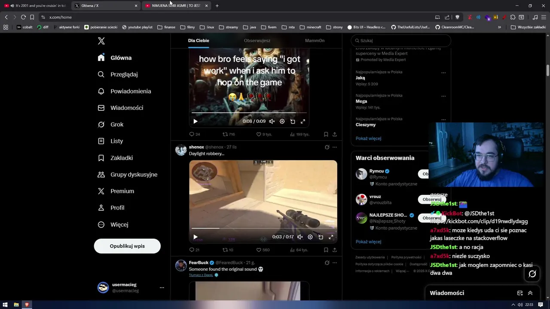Reload the page in browser toolbar

(23, 17)
